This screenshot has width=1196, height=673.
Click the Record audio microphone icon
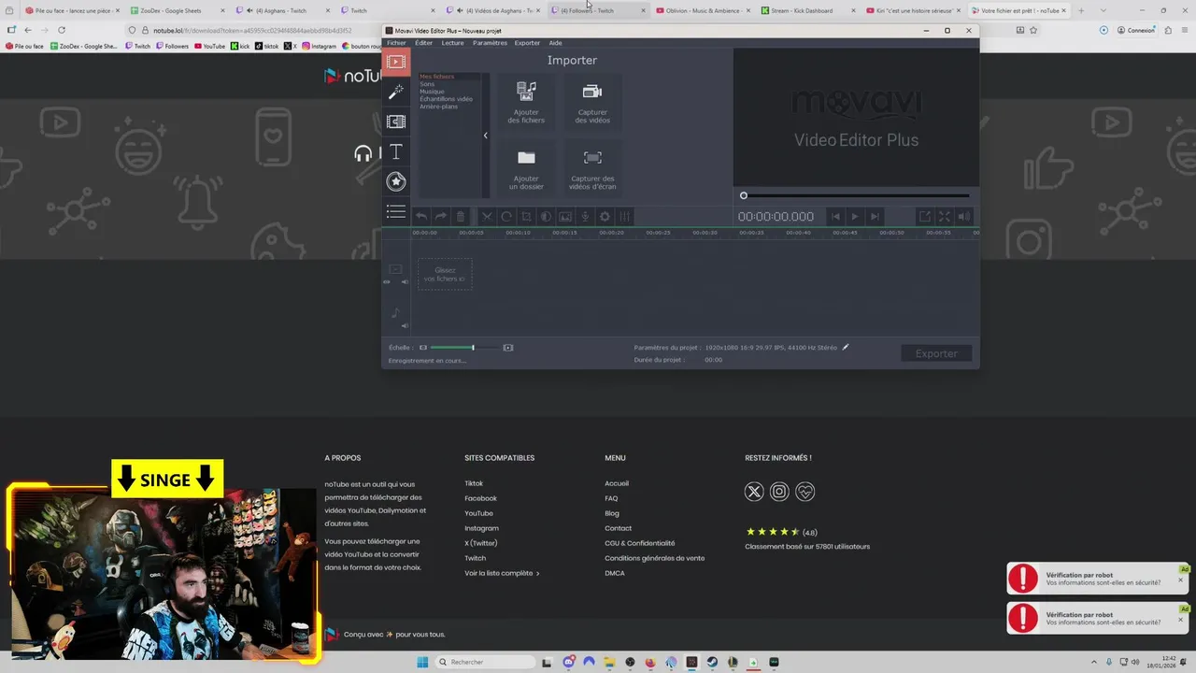(585, 217)
